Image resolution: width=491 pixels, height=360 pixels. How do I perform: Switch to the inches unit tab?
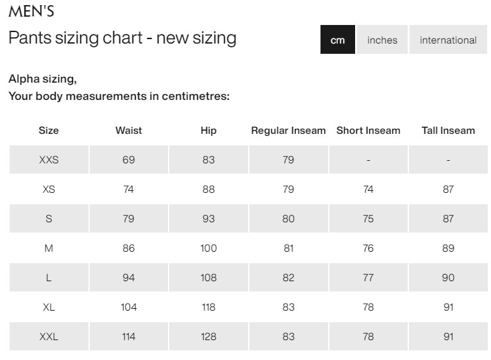pos(382,40)
